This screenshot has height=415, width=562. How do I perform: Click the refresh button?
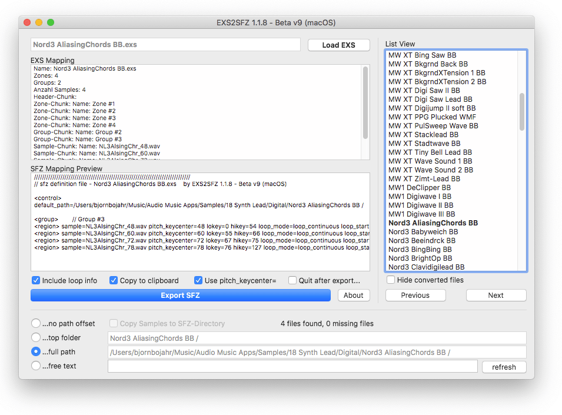point(504,367)
